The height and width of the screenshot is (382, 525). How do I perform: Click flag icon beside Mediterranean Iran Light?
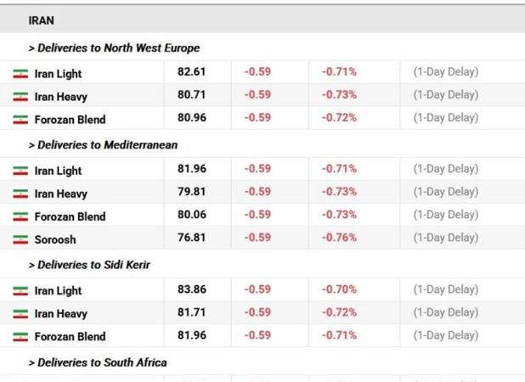click(20, 171)
